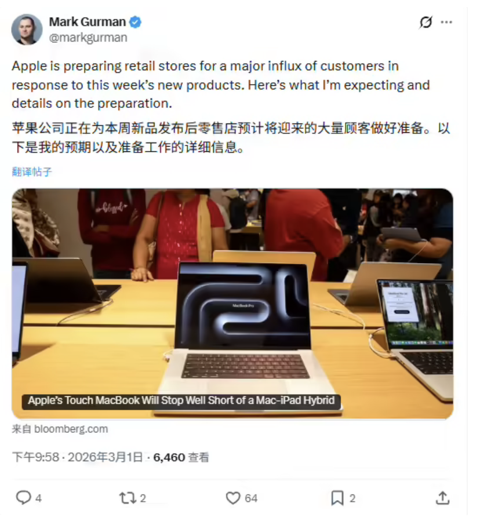Open the Bloomberg article preview image
The image size is (480, 525).
pyautogui.click(x=232, y=303)
